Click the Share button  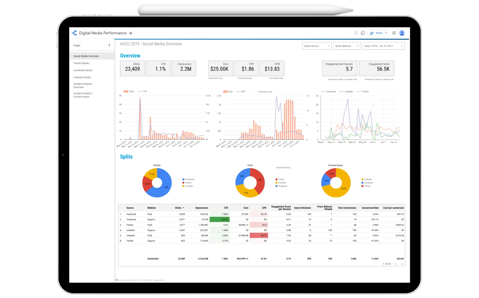(376, 33)
